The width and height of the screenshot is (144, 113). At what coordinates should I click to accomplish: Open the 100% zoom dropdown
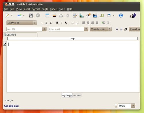click(x=133, y=106)
